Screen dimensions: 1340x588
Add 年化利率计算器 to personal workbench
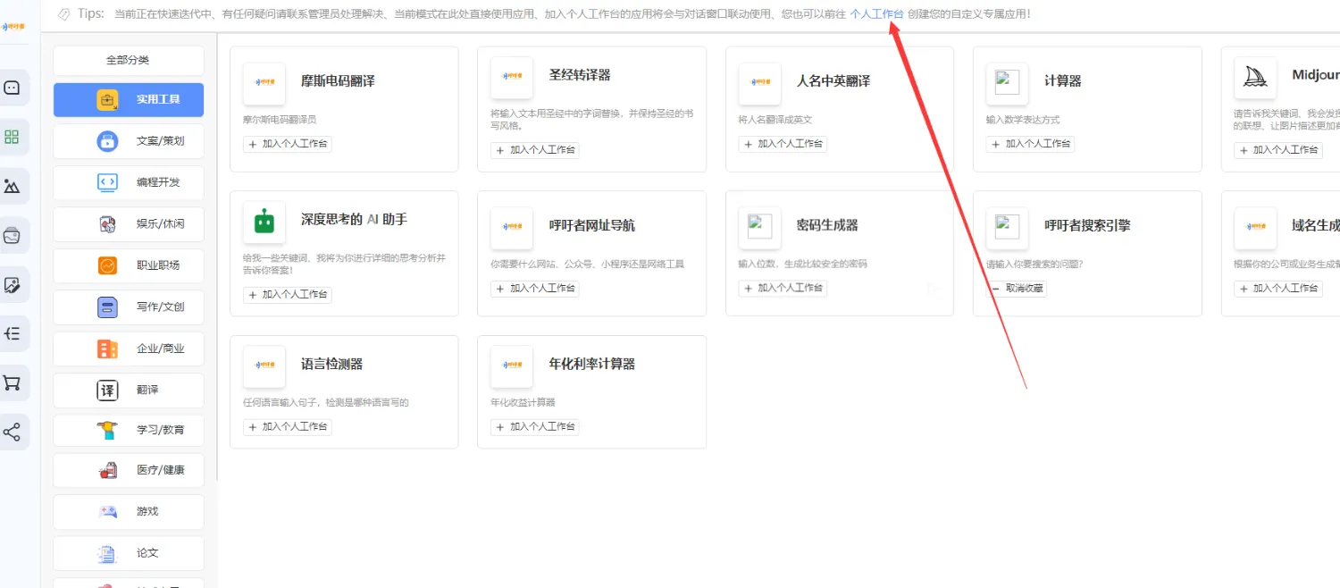coord(535,427)
